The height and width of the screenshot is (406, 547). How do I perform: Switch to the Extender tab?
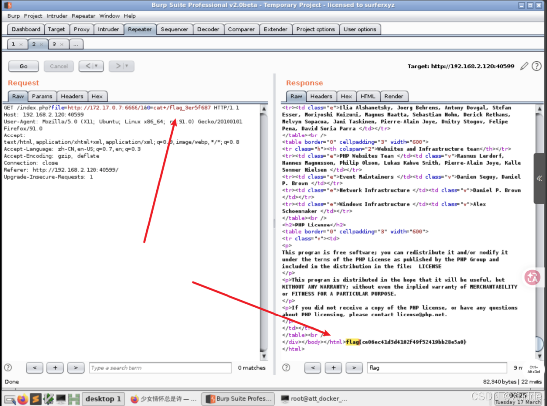point(275,29)
